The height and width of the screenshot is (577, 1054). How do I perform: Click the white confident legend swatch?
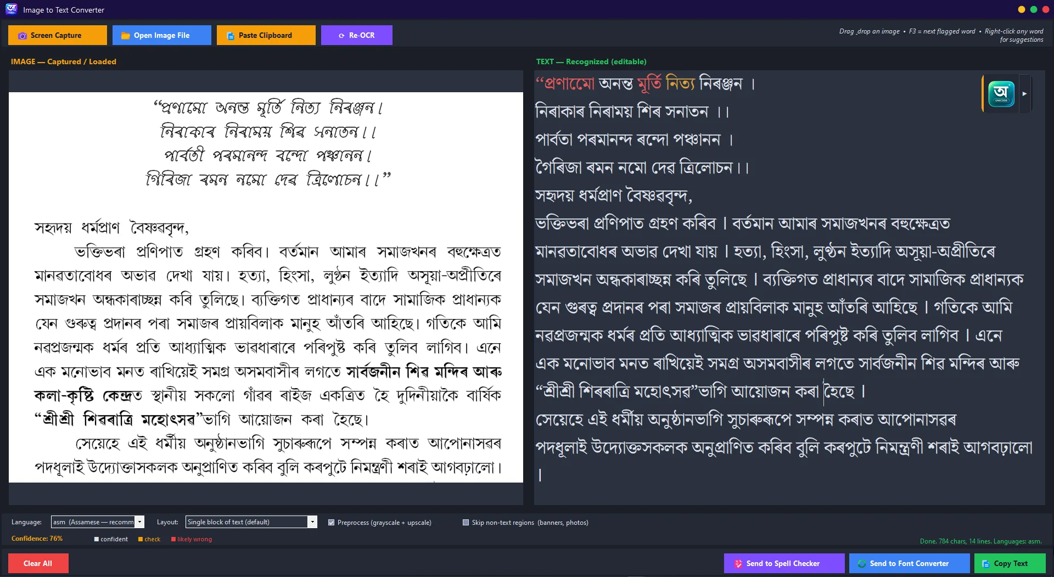click(97, 539)
